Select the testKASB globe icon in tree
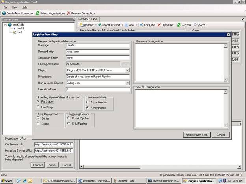The image size is (246, 184). tap(10, 24)
